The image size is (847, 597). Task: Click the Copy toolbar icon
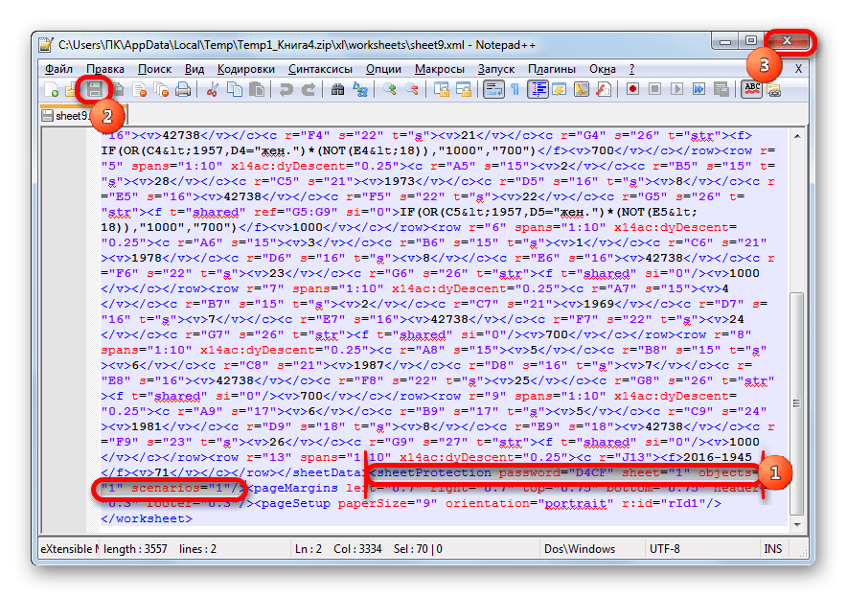(235, 89)
